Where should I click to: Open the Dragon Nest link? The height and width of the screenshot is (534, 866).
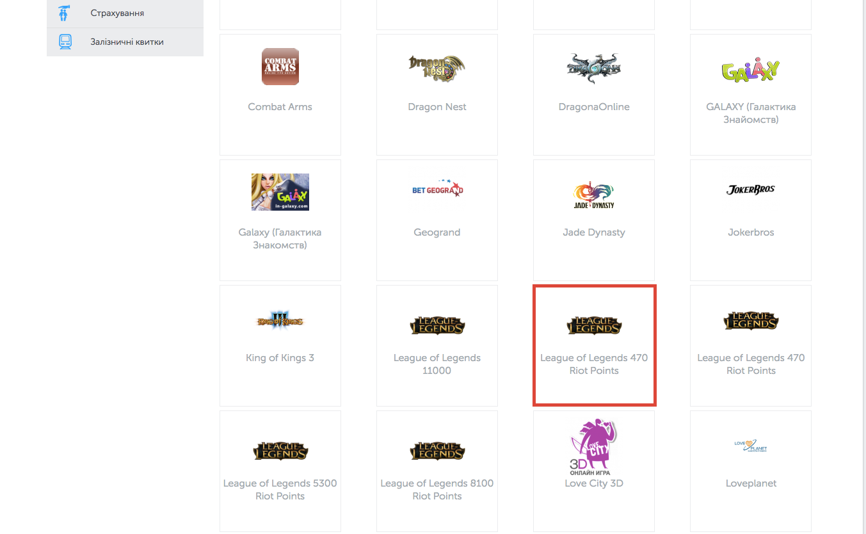437,107
